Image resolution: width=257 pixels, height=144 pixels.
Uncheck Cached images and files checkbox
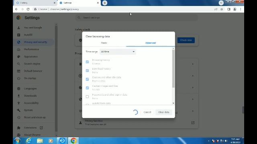tap(87, 88)
